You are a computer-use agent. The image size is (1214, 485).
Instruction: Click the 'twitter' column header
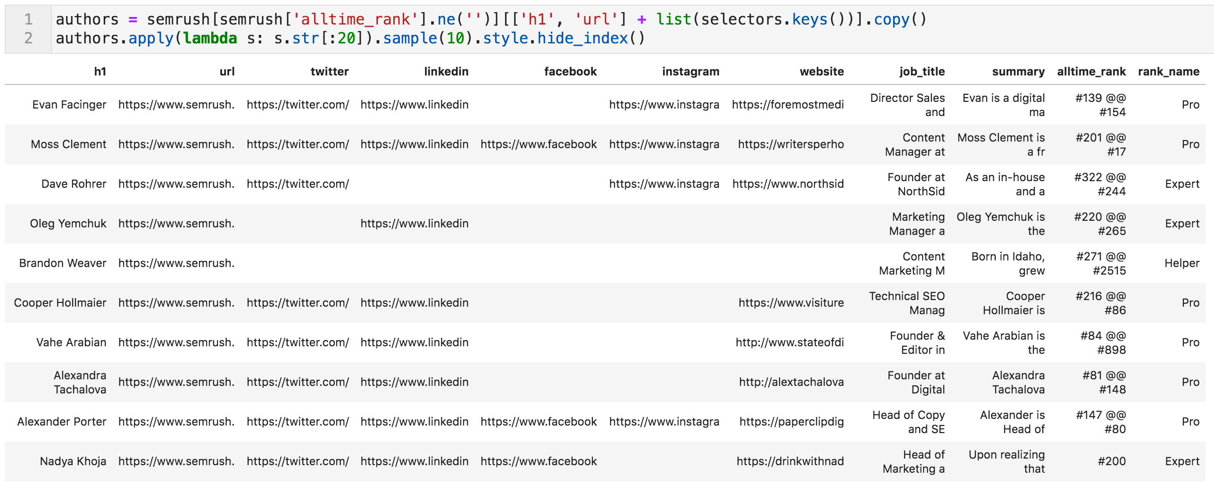tap(329, 72)
